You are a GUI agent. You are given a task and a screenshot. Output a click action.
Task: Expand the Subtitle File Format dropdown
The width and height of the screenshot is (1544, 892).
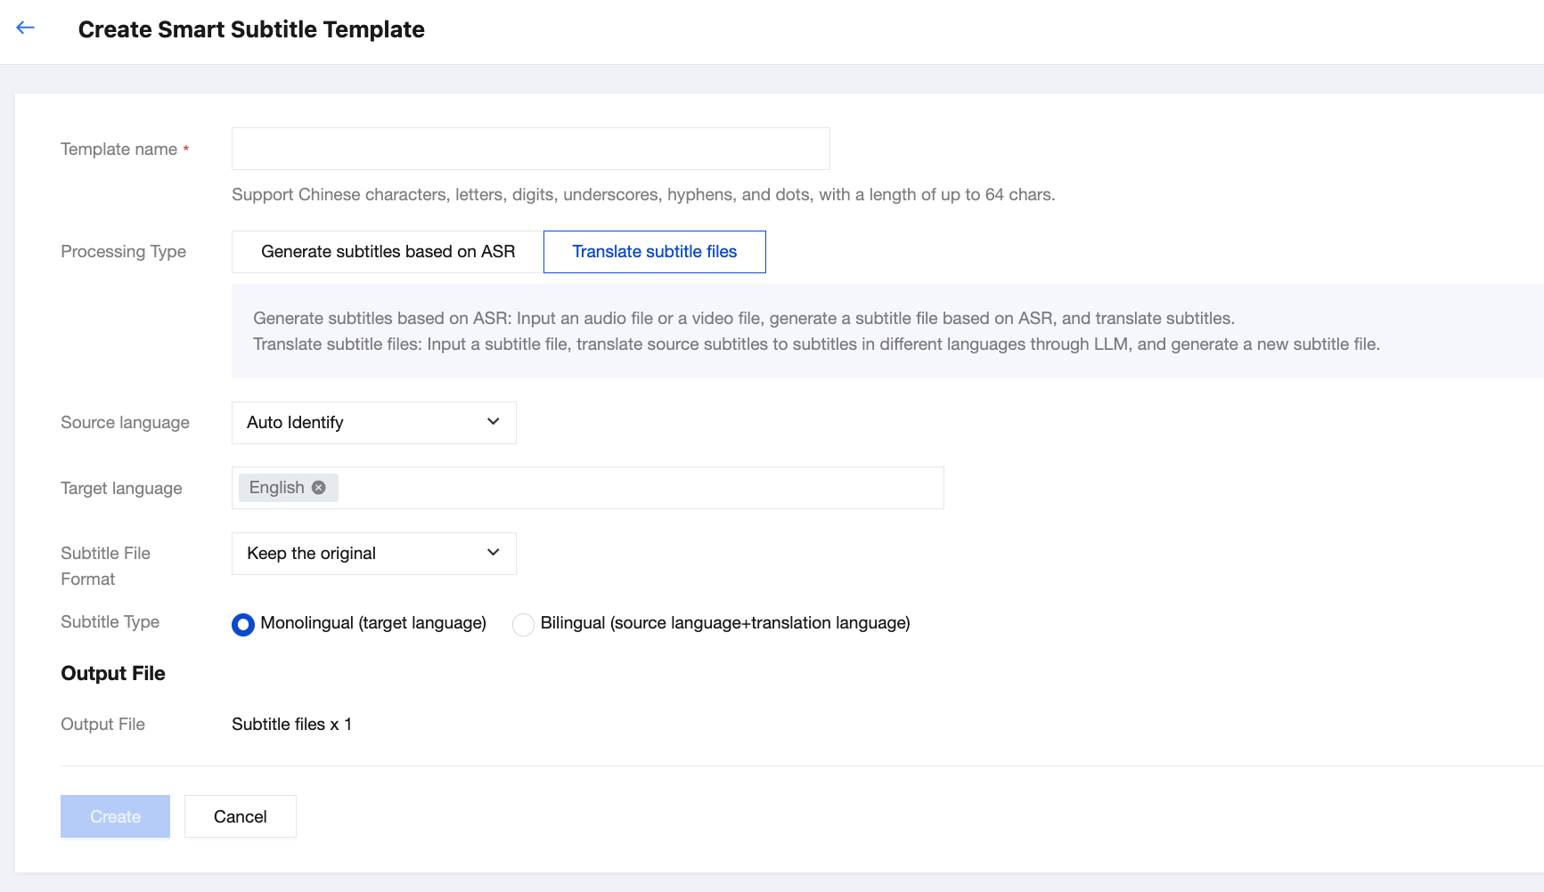coord(373,554)
